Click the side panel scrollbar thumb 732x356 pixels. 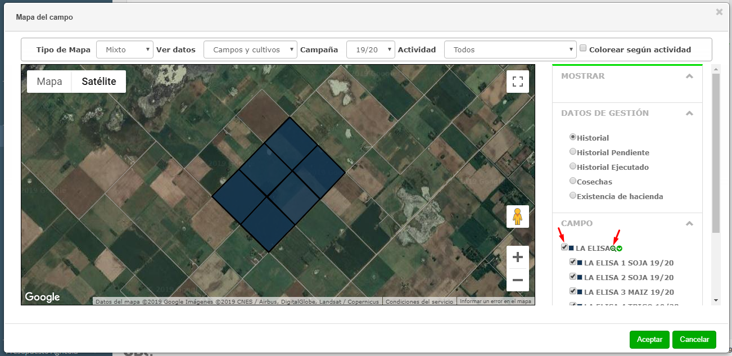point(716,153)
